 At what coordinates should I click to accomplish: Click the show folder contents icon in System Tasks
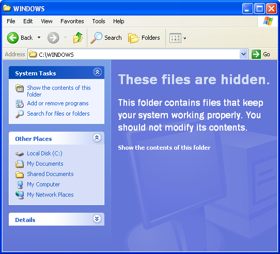coord(20,88)
